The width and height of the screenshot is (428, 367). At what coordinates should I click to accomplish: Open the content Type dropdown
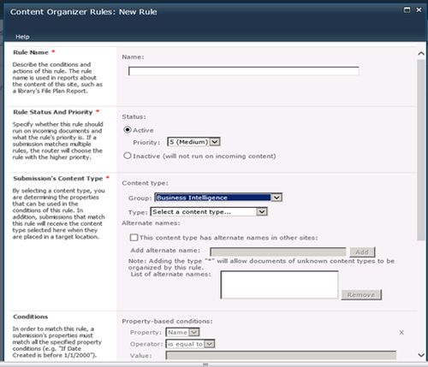209,211
